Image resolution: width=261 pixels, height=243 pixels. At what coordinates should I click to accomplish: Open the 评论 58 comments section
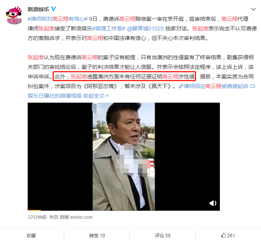click(x=163, y=236)
